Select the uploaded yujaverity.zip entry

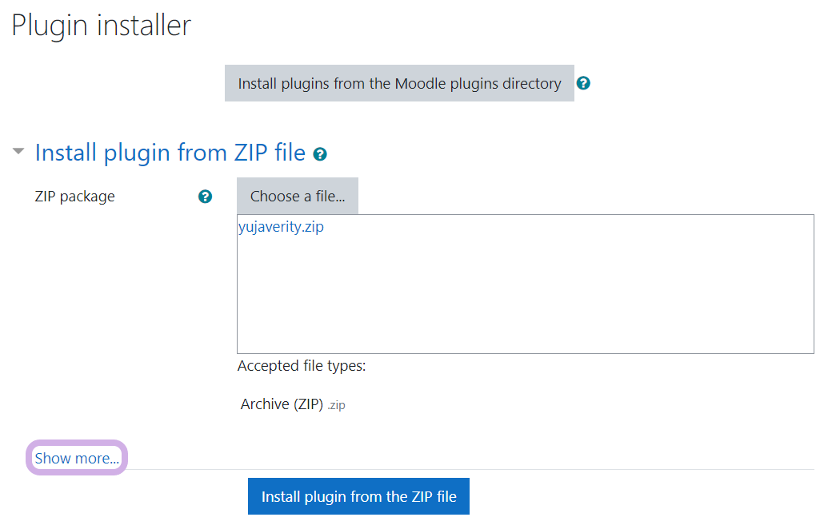[x=281, y=227]
